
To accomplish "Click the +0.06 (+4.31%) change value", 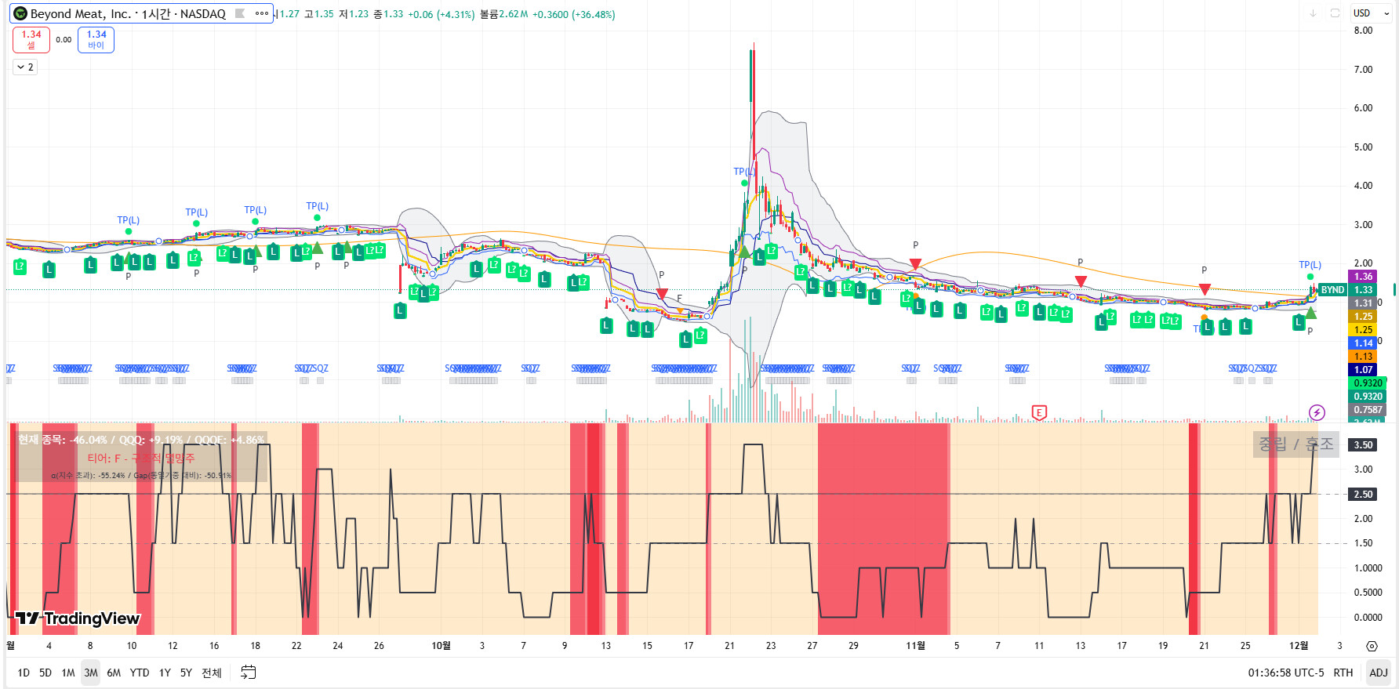I will pos(441,14).
